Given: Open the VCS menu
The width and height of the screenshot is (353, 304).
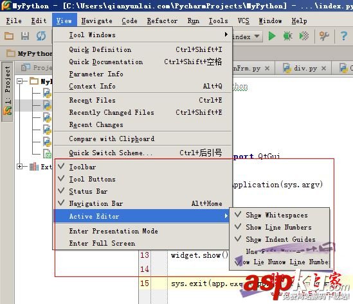Looking at the screenshot, I should [x=243, y=21].
